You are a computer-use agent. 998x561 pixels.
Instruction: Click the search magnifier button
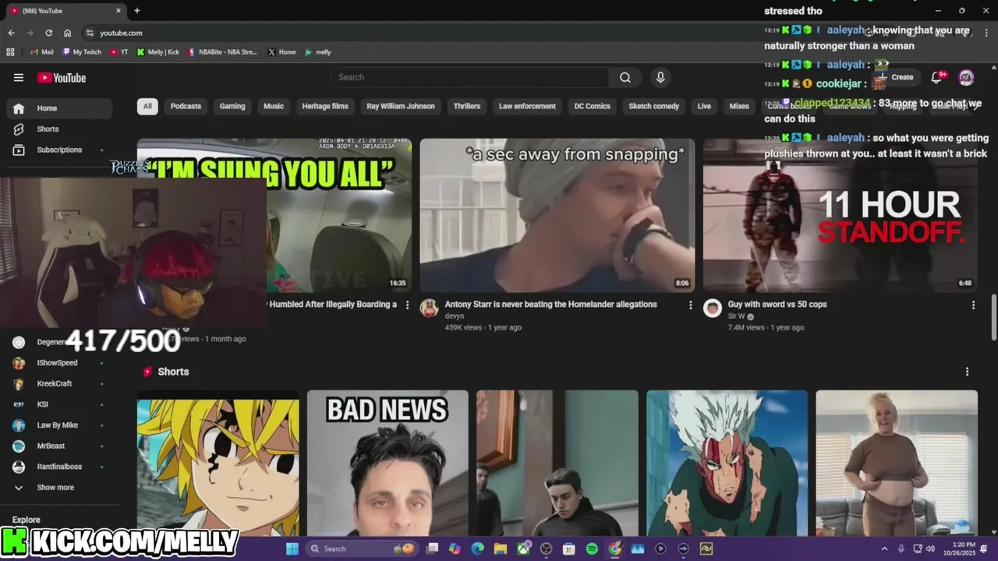coord(625,77)
